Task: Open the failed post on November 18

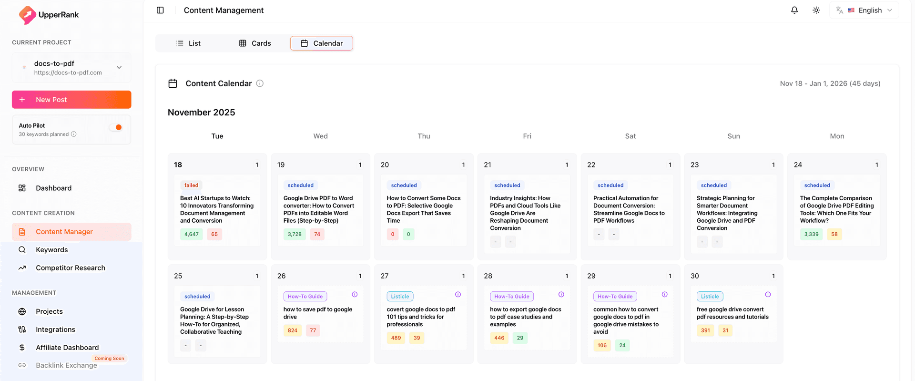Action: pos(217,209)
